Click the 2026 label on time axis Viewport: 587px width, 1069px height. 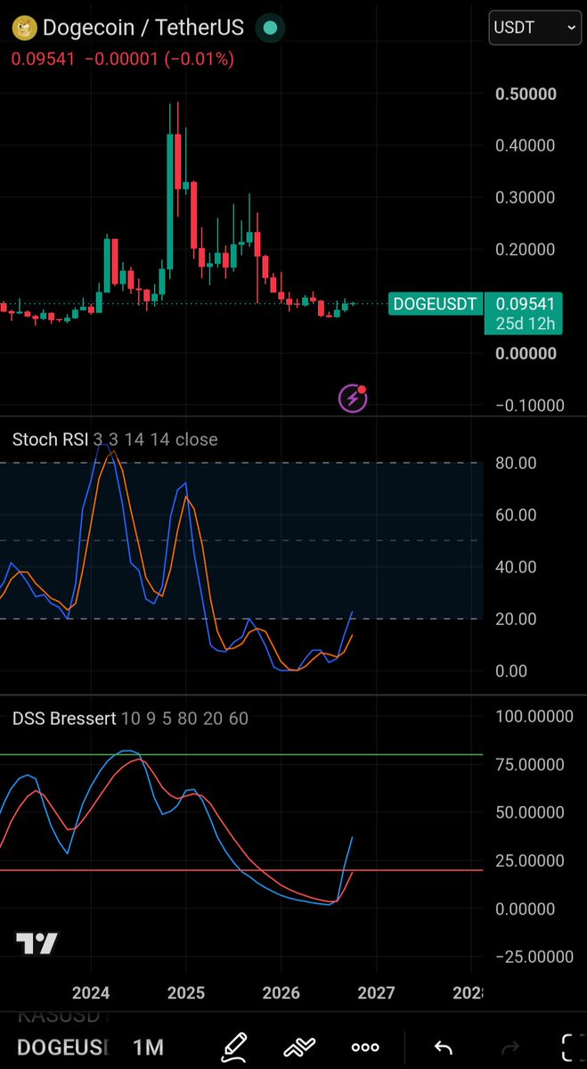[x=281, y=992]
